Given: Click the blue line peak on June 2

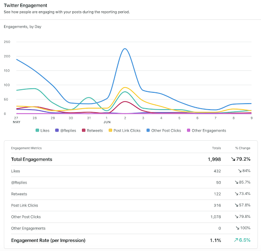Looking at the screenshot, I should [125, 48].
